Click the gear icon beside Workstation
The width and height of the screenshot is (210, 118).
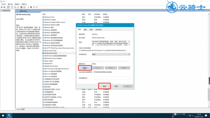(x=43, y=63)
